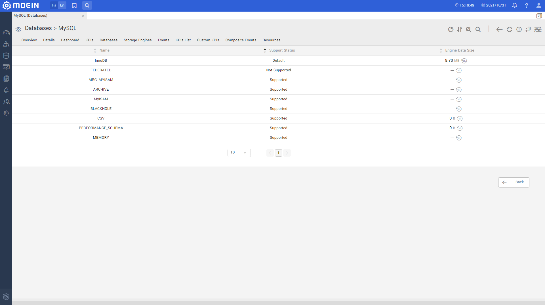Click the MOEIN logo
The width and height of the screenshot is (545, 305).
pos(20,5)
